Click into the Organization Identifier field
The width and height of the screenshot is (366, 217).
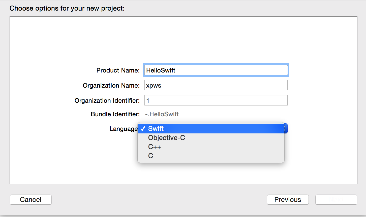(x=216, y=100)
